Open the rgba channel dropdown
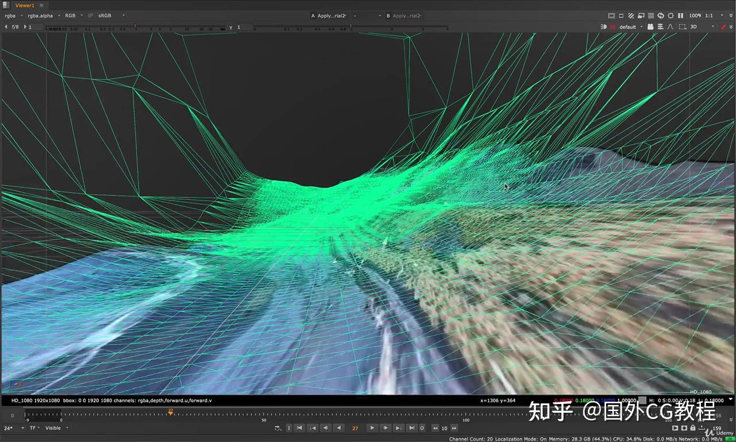 (11, 16)
